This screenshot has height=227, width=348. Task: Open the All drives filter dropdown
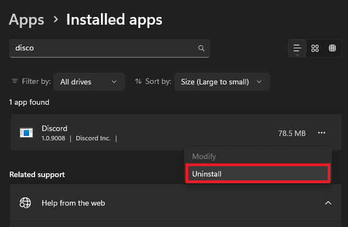tap(88, 82)
